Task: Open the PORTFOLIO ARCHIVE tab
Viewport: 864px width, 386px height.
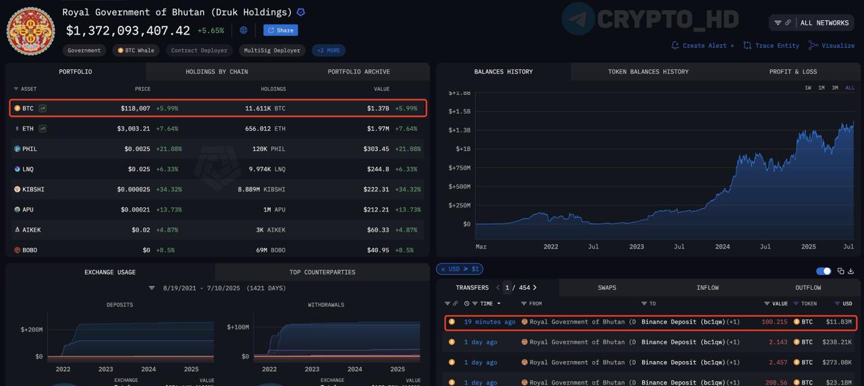Action: click(358, 71)
